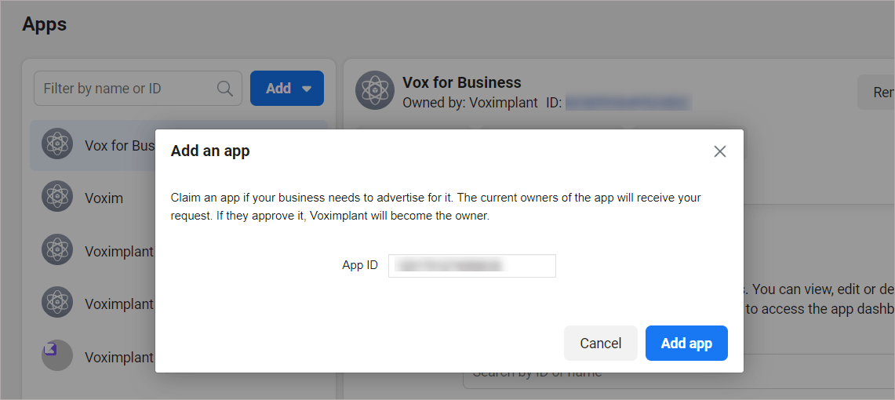The image size is (895, 400).
Task: Open the Add dropdown in Apps panel
Action: coord(287,89)
